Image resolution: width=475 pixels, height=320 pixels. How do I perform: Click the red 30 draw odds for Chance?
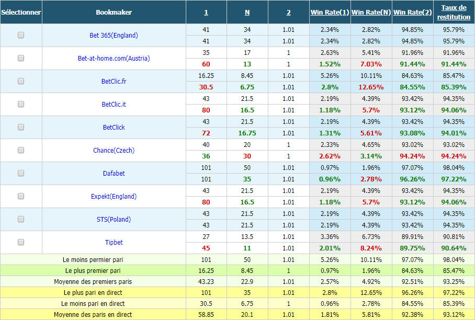click(x=247, y=156)
